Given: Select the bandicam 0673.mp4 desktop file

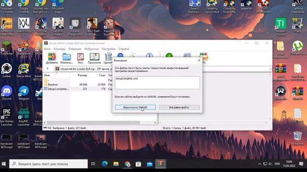Looking at the screenshot, I should tap(24, 141).
